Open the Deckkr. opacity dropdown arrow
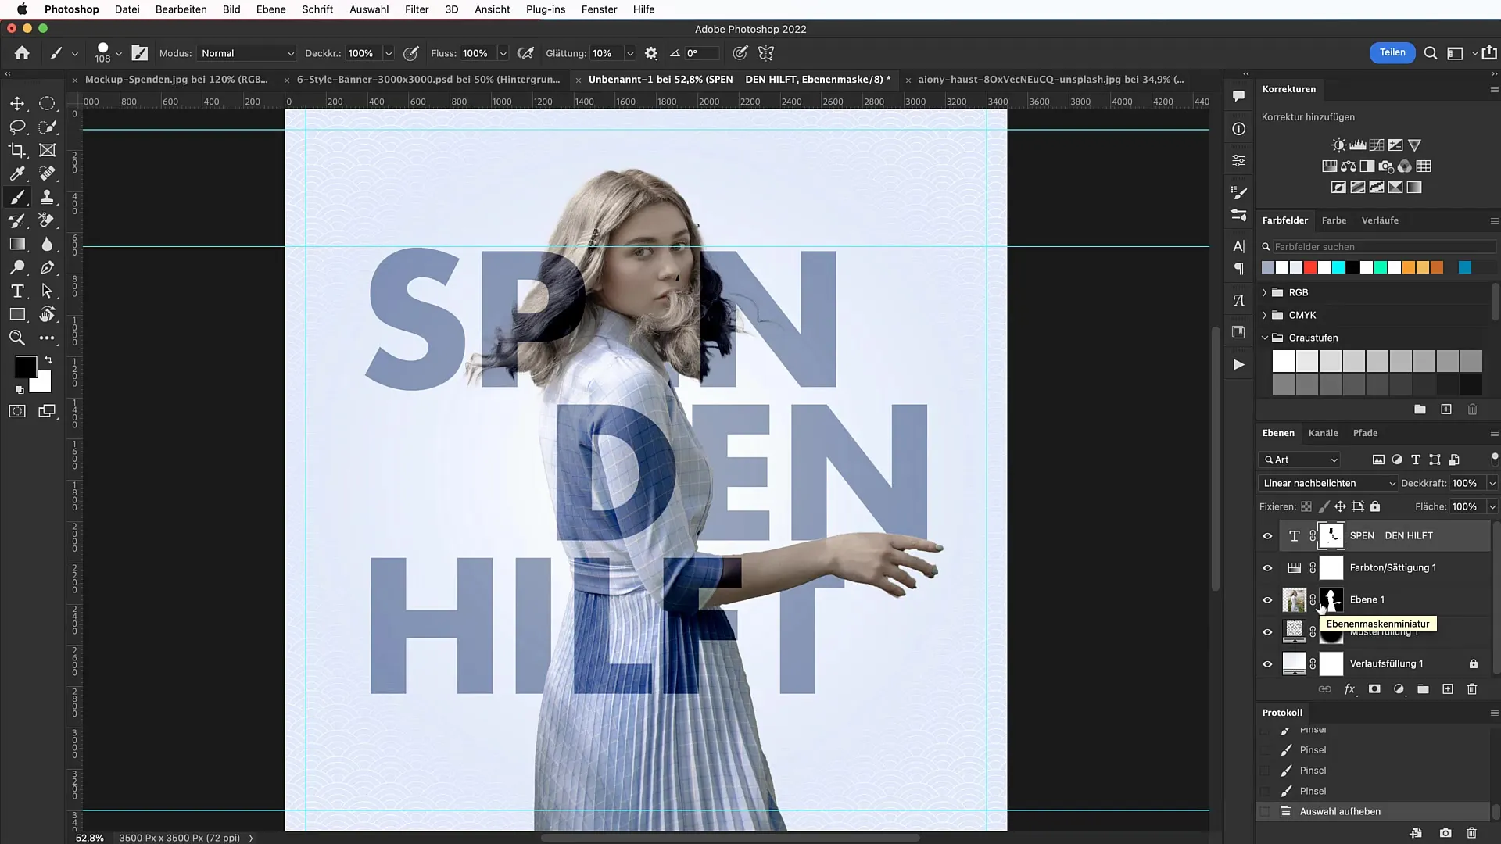Image resolution: width=1501 pixels, height=844 pixels. point(388,53)
